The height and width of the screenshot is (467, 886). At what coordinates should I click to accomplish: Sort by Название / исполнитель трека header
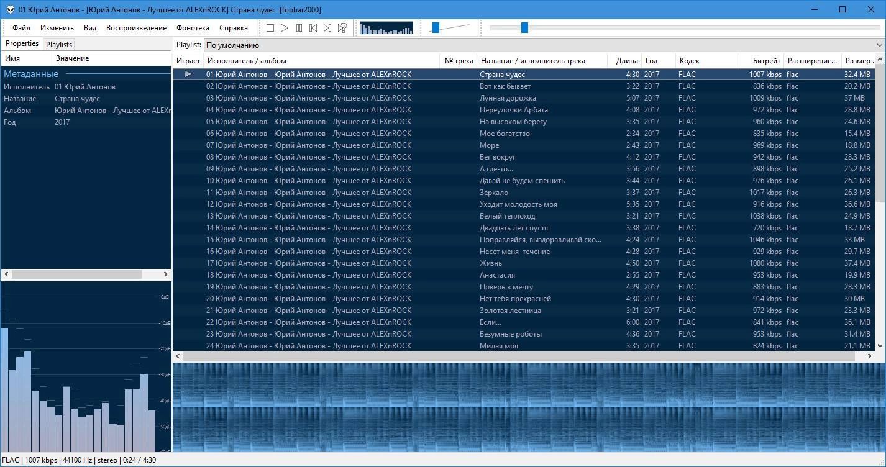542,61
